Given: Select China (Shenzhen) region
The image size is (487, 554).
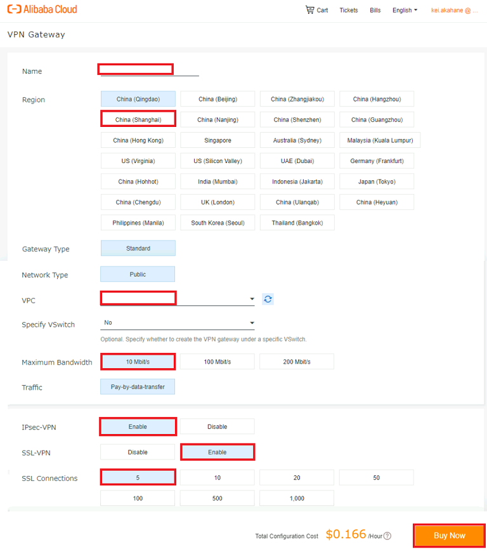Looking at the screenshot, I should (x=297, y=119).
